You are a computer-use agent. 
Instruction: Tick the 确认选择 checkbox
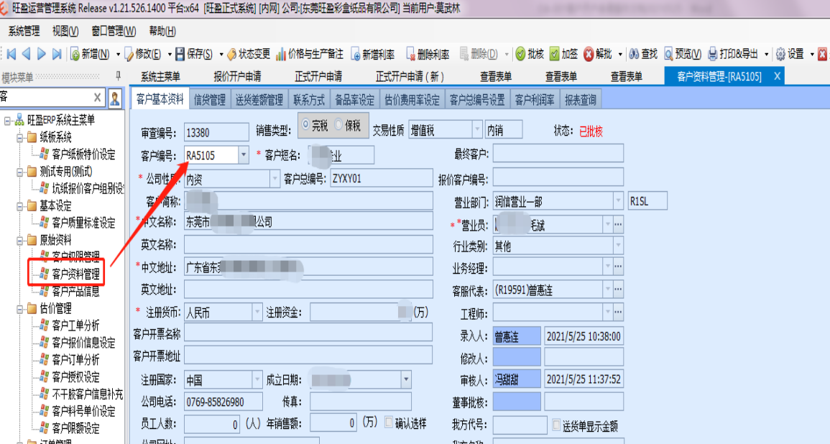pos(389,422)
